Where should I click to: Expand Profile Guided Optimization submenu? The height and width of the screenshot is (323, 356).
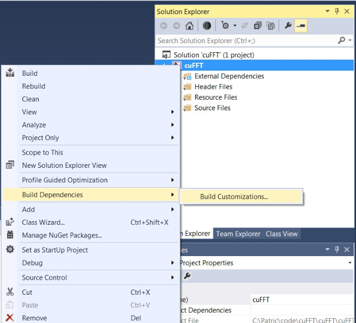tap(91, 180)
